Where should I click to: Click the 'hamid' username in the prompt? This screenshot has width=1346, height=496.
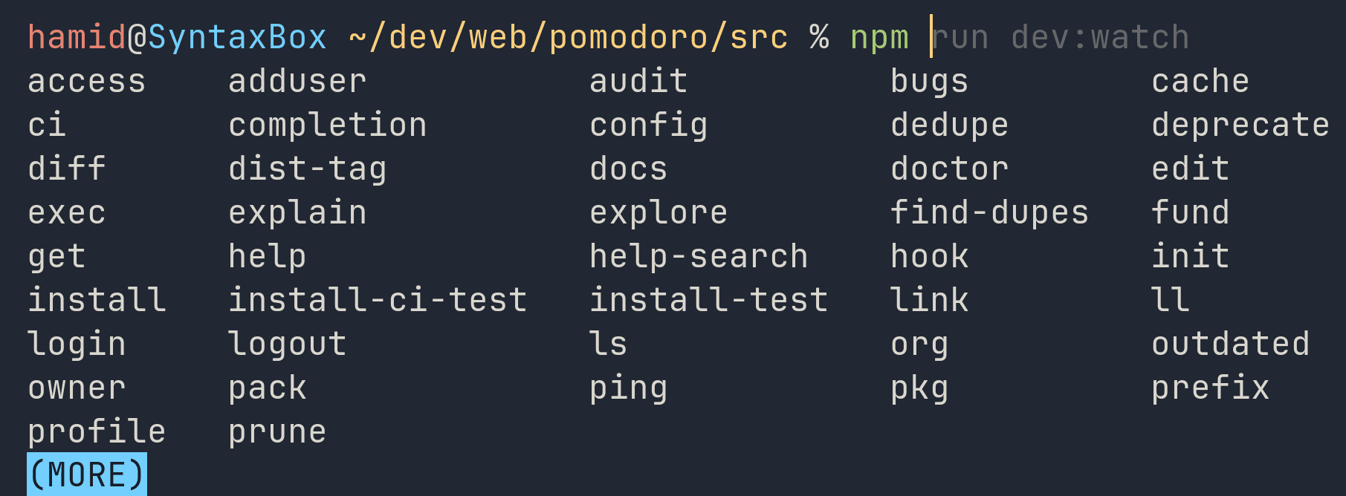(77, 38)
